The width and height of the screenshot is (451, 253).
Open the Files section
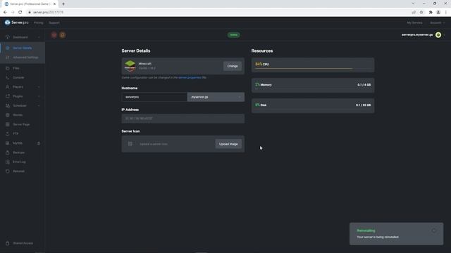(16, 68)
